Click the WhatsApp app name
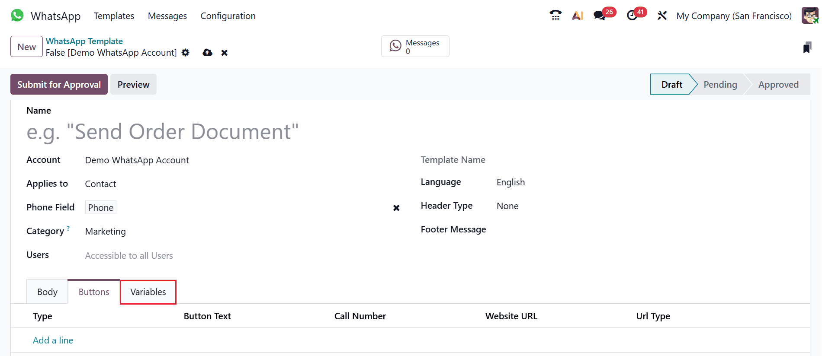The width and height of the screenshot is (822, 356). [56, 16]
